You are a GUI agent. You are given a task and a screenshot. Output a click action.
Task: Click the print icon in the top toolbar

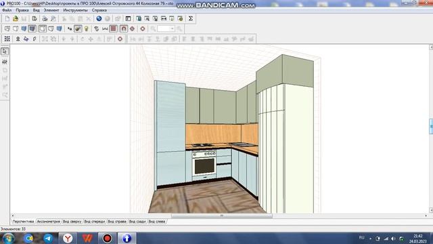[45, 18]
